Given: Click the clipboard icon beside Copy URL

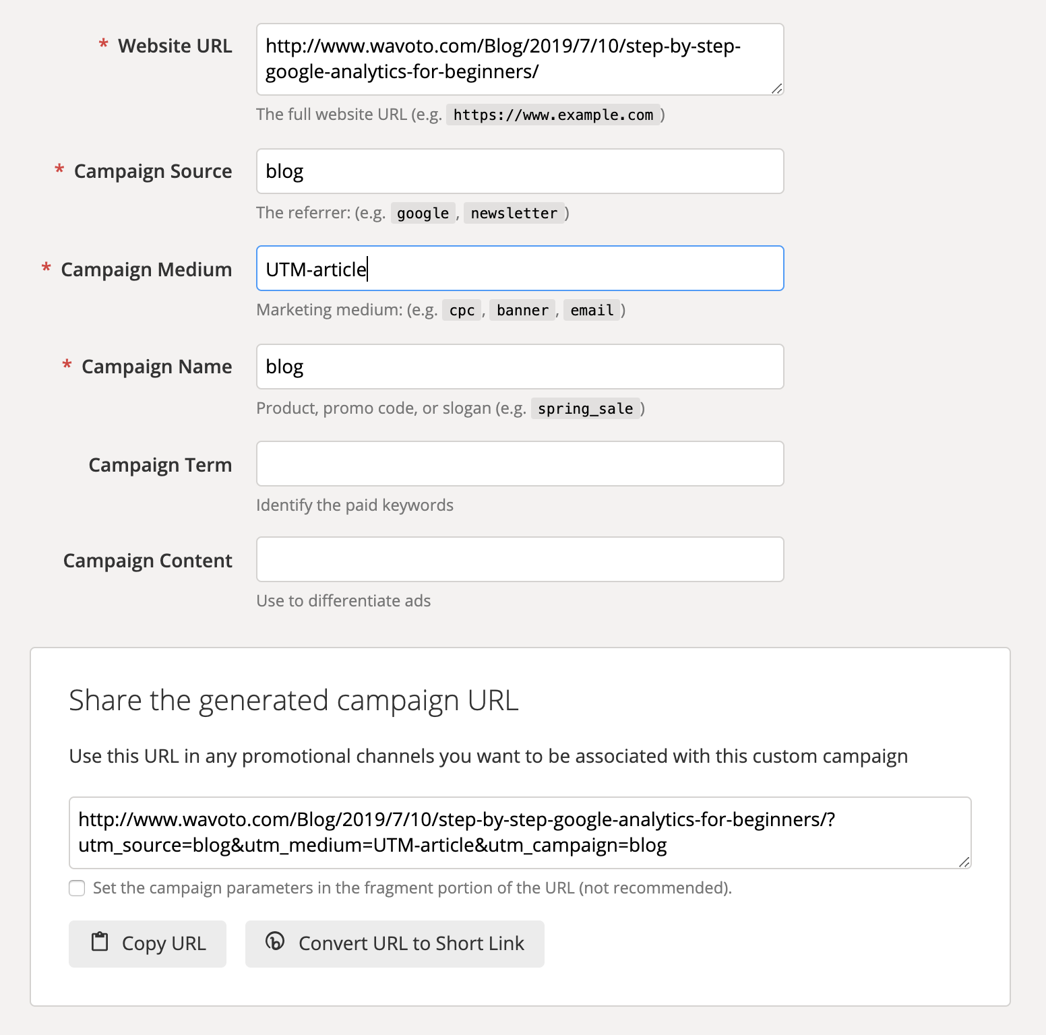Looking at the screenshot, I should (x=100, y=942).
